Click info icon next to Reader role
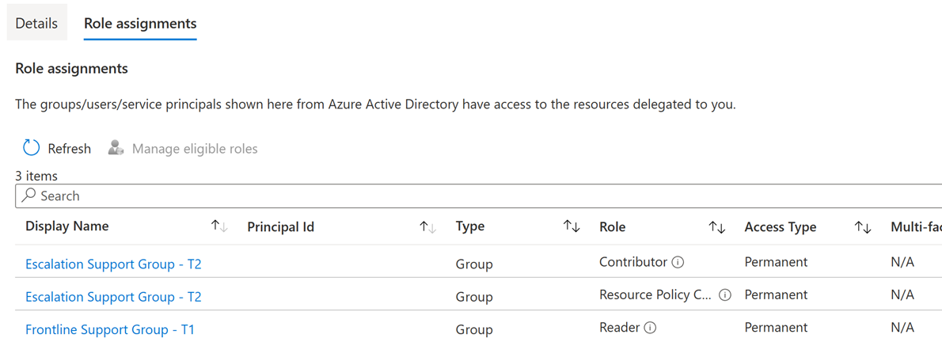The height and width of the screenshot is (342, 942). [651, 328]
